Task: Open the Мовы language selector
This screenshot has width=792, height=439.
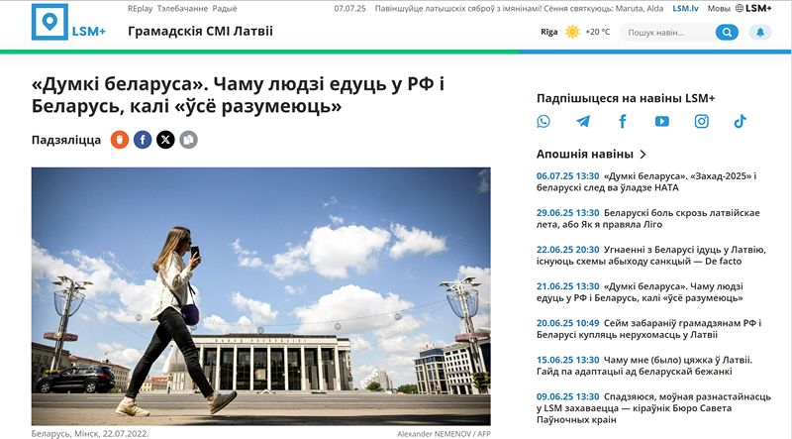Action: (x=720, y=8)
